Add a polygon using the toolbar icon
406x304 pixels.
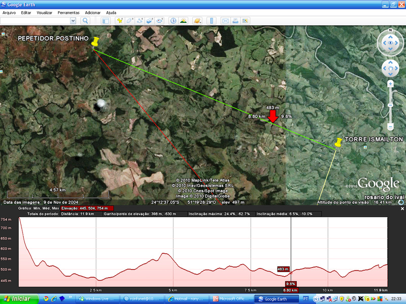point(130,21)
